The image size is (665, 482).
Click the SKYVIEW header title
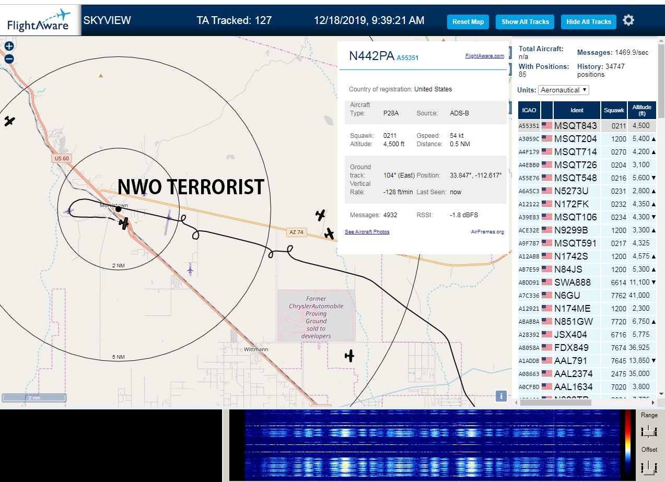[107, 20]
